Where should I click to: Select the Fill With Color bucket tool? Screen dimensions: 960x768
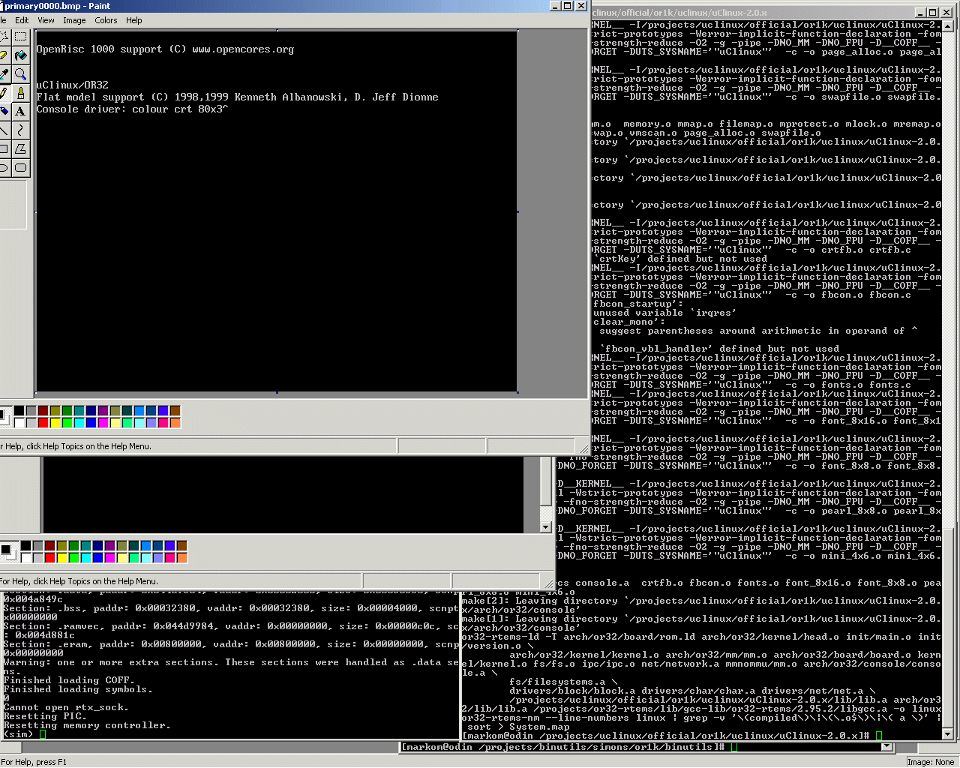pos(20,55)
